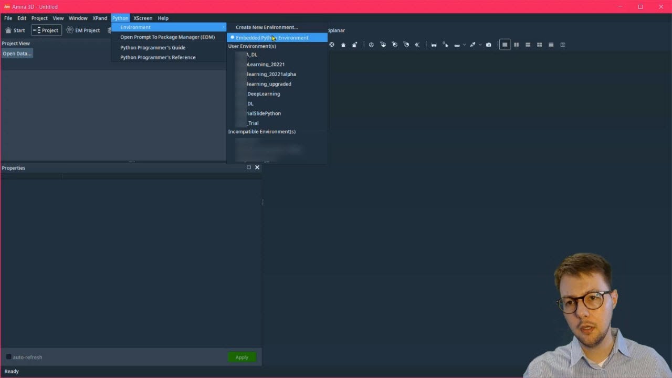Click the double-chevron flip view icon
Image resolution: width=672 pixels, height=378 pixels.
[x=417, y=45]
